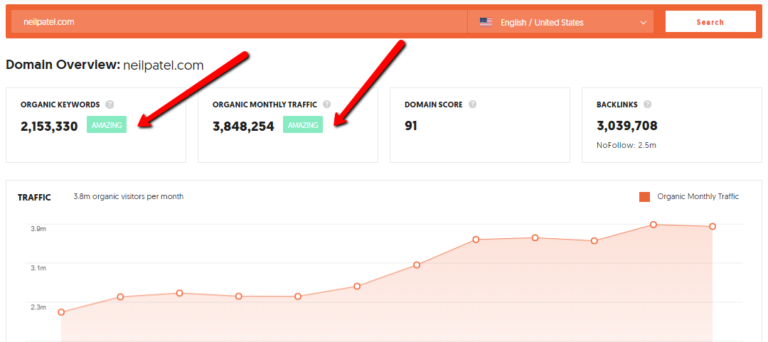Click the ORGANIC MONTHLY TRAFFIC card label
Screen dimensions: 768x342
click(265, 105)
